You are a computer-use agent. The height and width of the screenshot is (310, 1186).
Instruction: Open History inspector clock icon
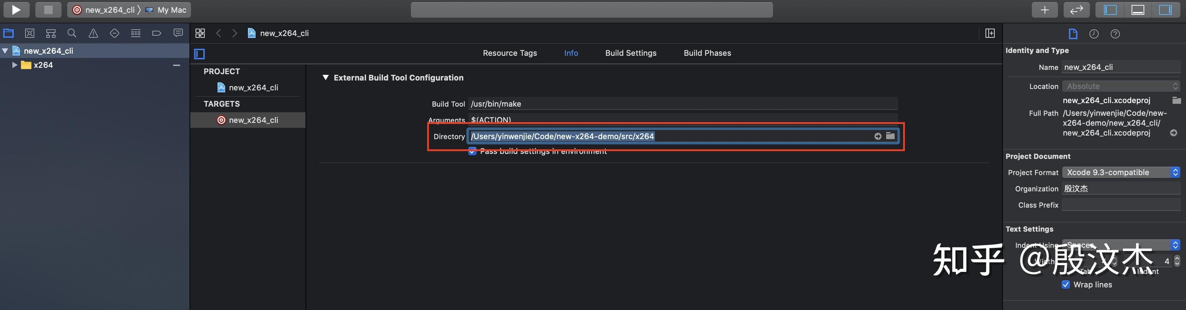coord(1094,34)
